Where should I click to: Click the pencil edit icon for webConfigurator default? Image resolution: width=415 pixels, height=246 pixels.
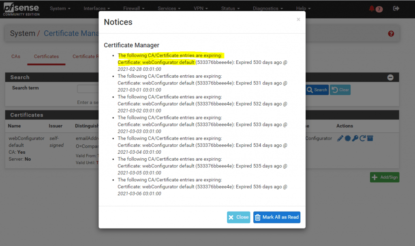(340, 138)
